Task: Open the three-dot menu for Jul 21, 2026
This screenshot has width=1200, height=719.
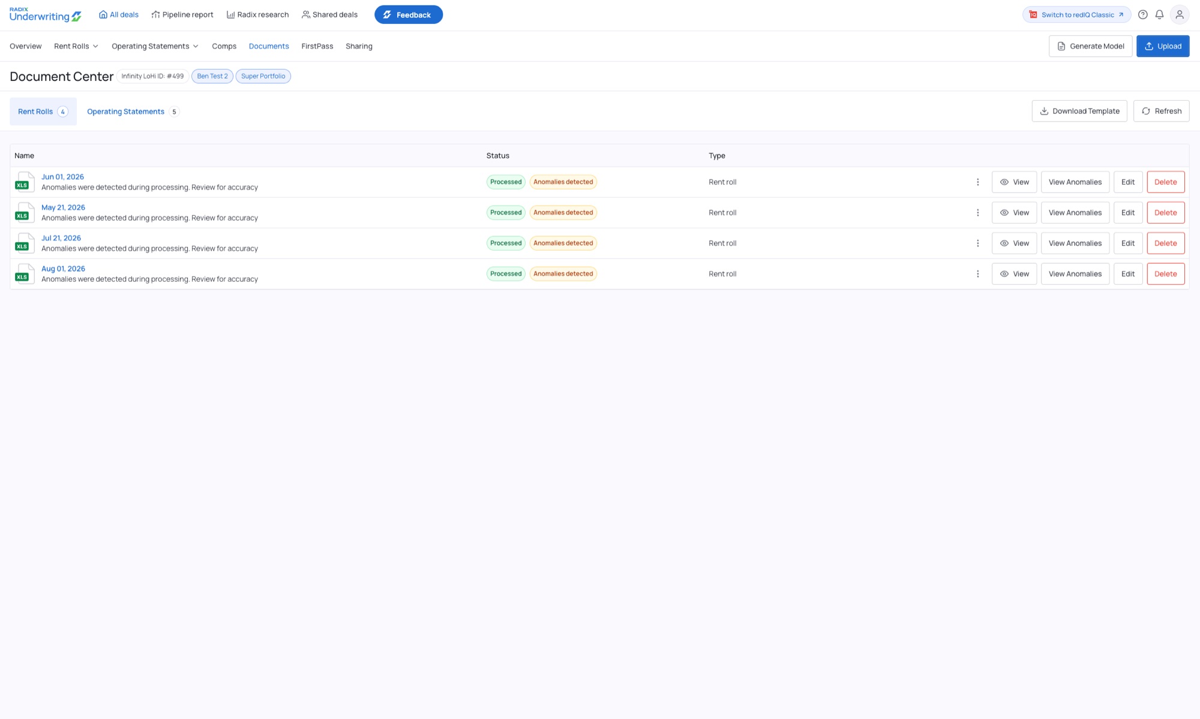Action: click(x=977, y=243)
